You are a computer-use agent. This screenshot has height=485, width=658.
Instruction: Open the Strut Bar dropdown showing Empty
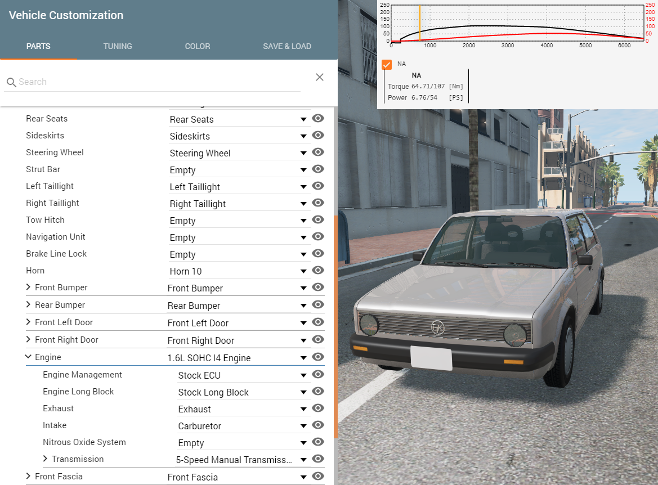pos(240,170)
